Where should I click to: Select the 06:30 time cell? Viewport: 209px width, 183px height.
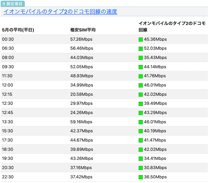[8, 48]
